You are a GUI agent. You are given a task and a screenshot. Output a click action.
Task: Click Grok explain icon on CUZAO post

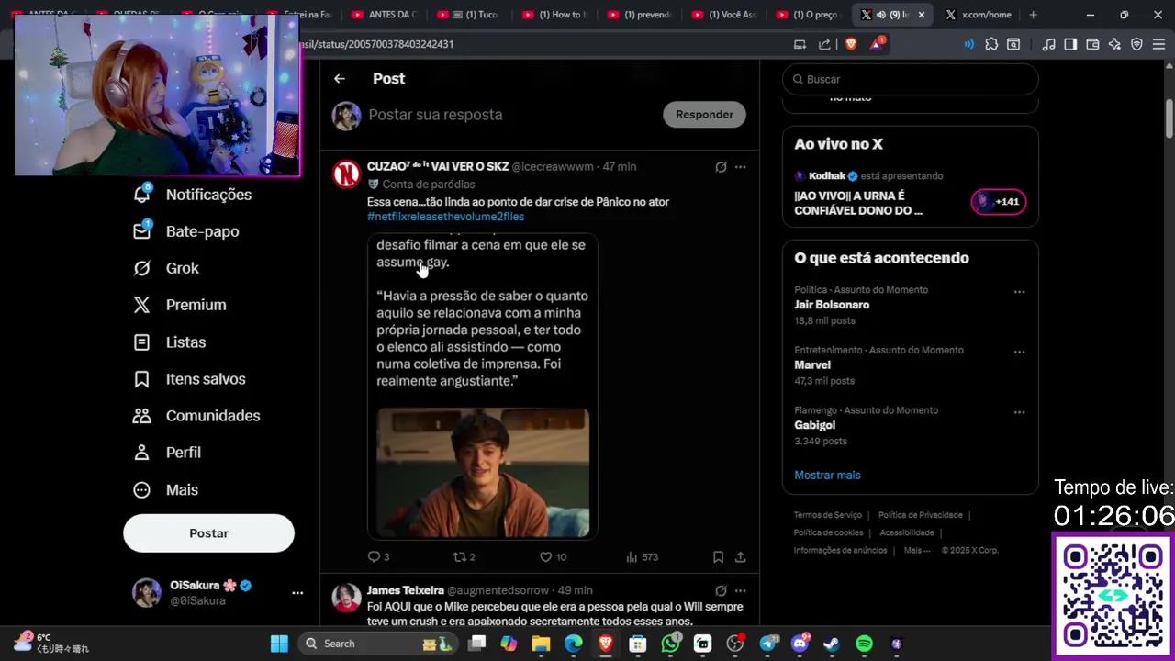click(721, 167)
